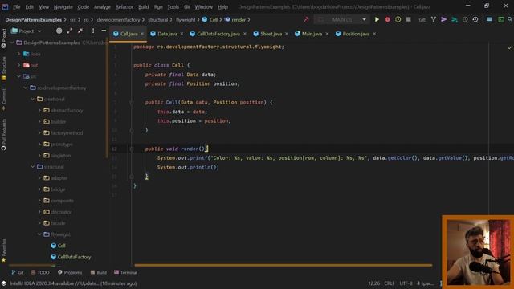The height and width of the screenshot is (289, 514).
Task: Expand the prototype folder
Action: tap(39, 144)
